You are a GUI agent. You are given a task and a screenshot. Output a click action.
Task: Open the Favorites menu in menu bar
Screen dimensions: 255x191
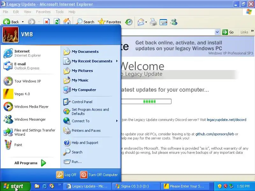coord(43,12)
